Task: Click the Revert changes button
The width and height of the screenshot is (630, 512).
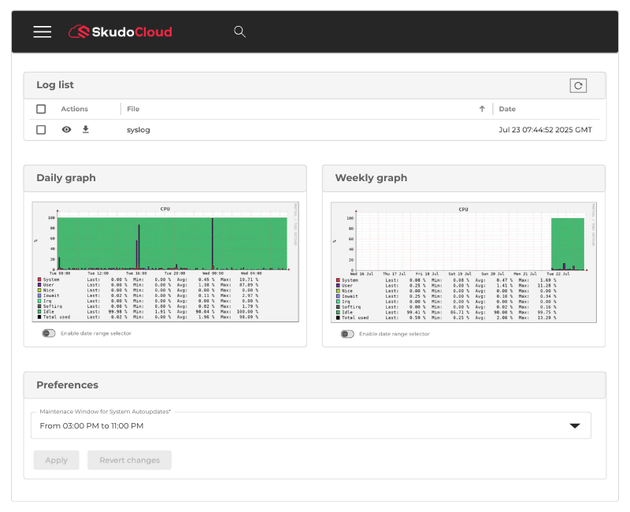Action: tap(129, 460)
